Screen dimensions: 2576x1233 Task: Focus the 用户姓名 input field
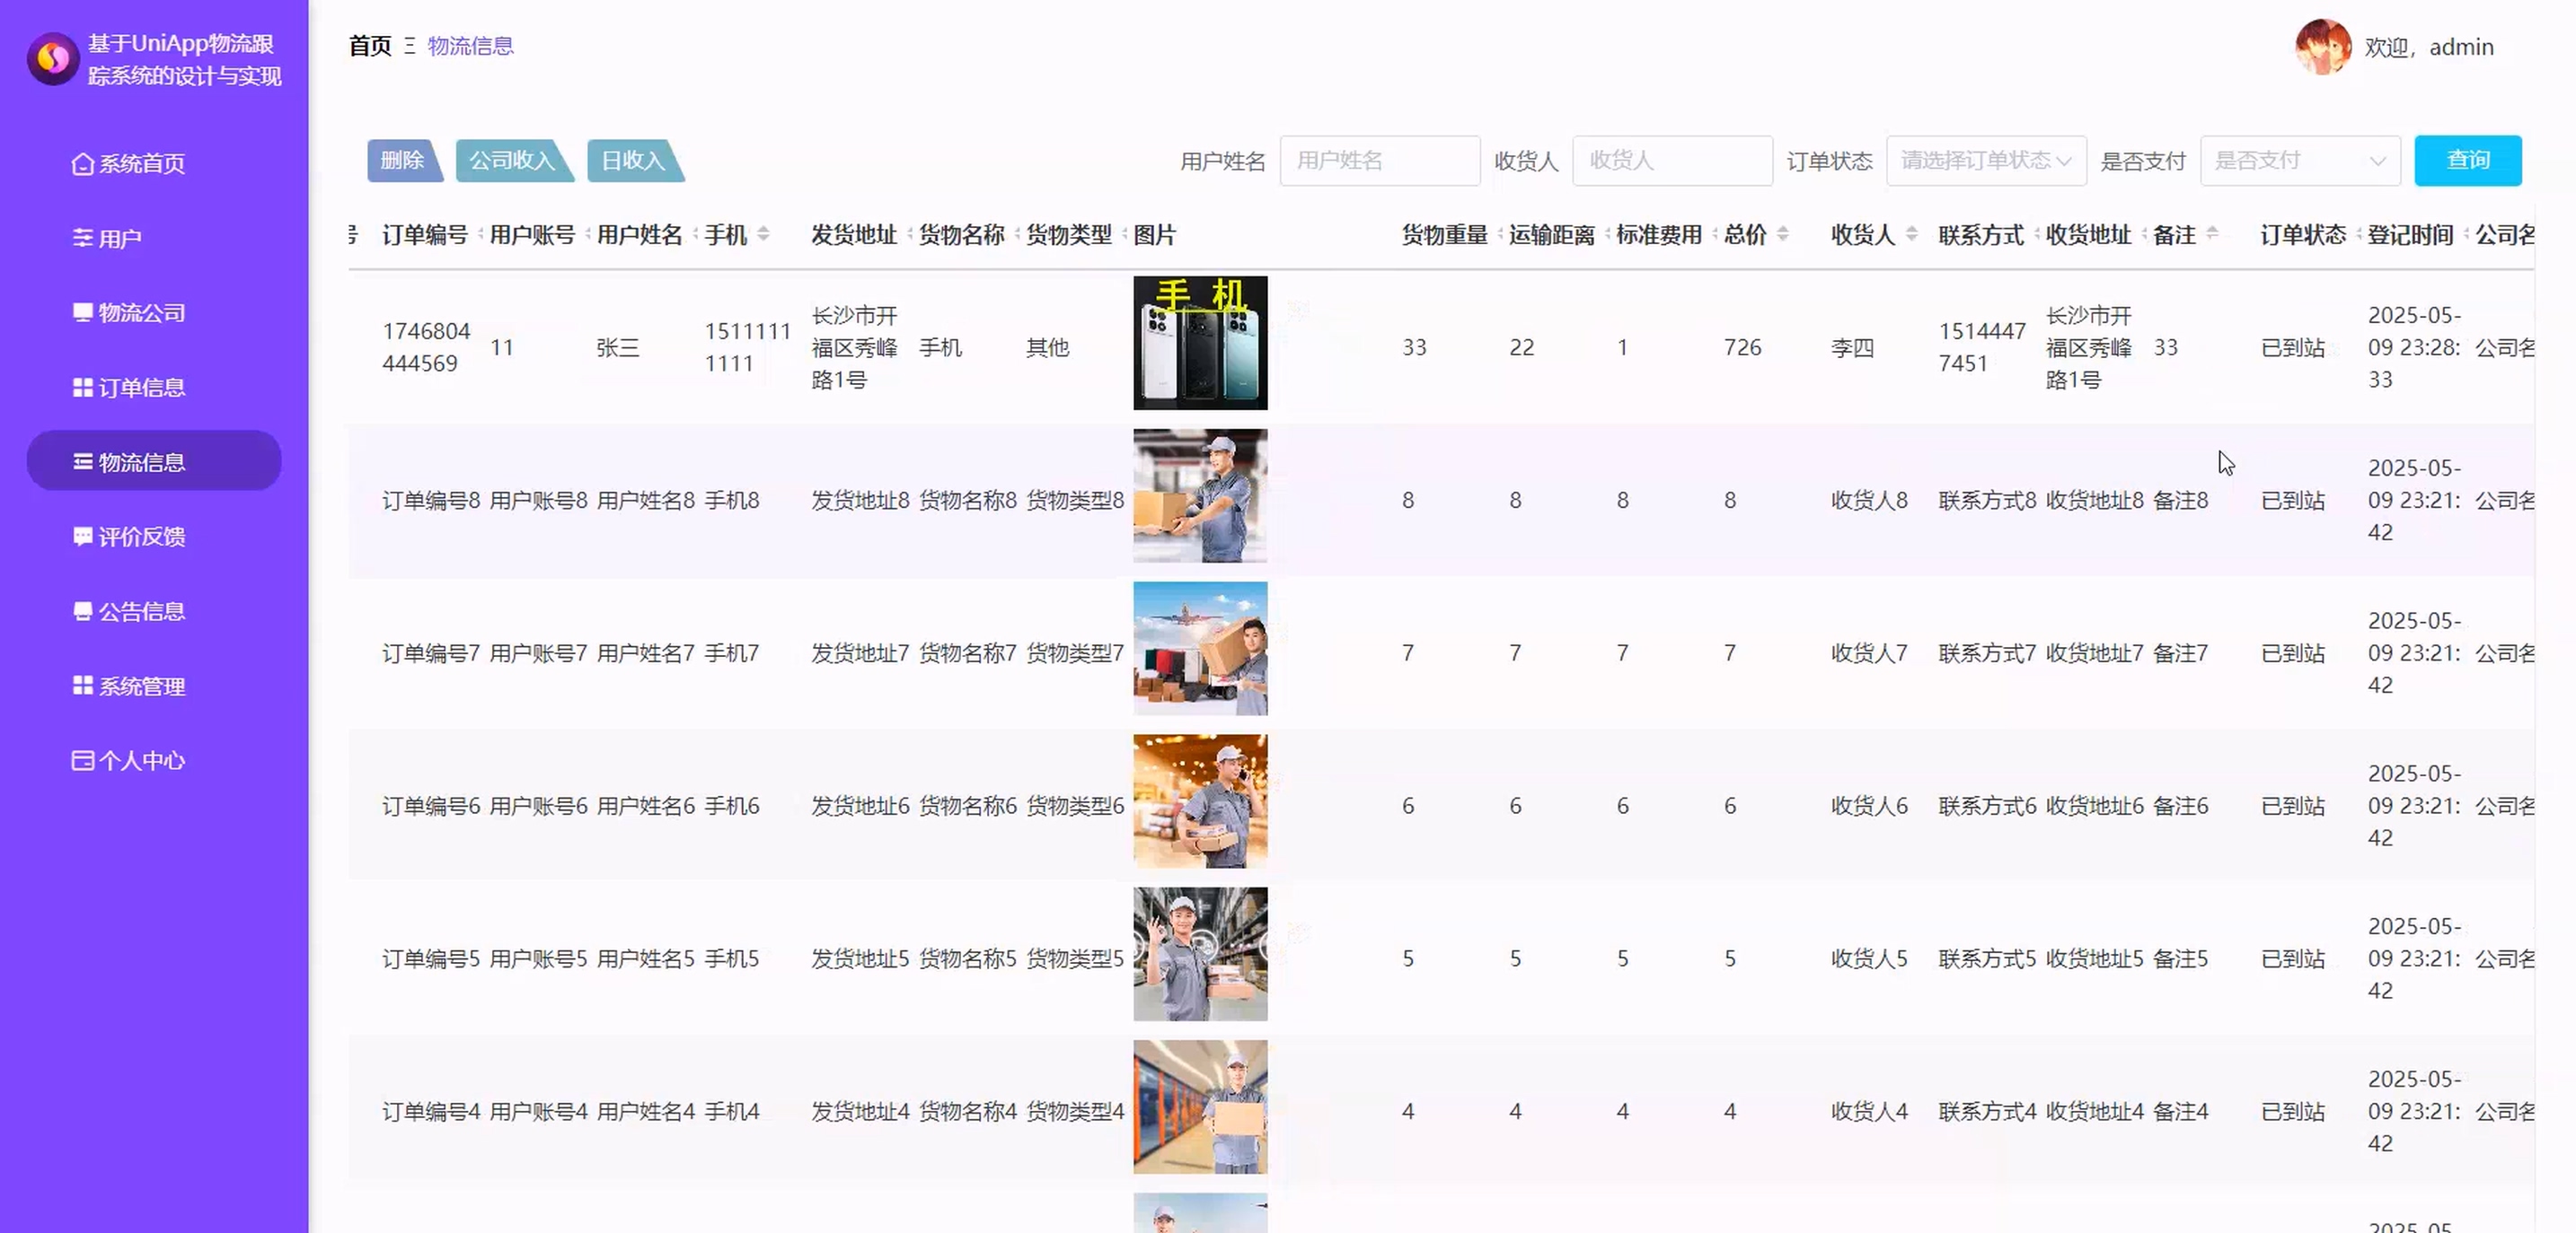pos(1379,161)
